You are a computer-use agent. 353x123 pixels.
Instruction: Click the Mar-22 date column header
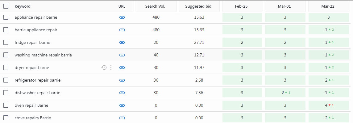(x=328, y=6)
